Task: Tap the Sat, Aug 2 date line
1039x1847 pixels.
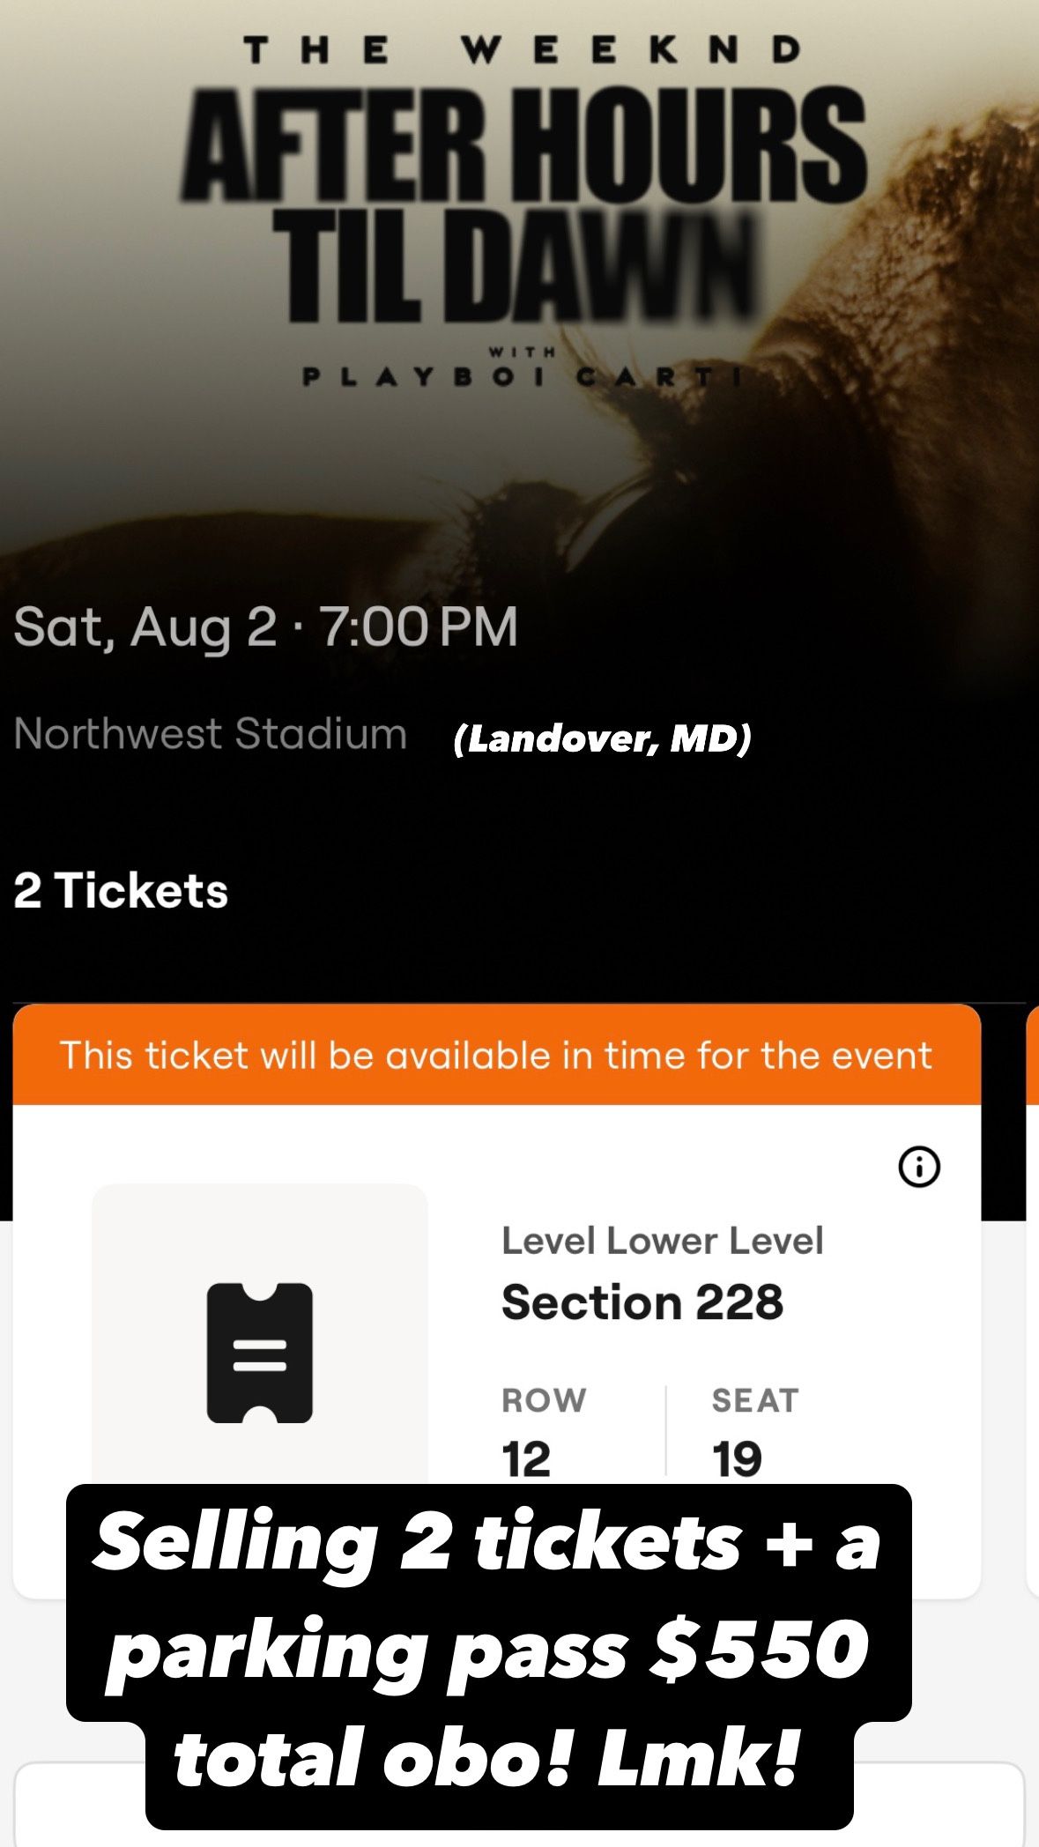Action: (x=265, y=627)
